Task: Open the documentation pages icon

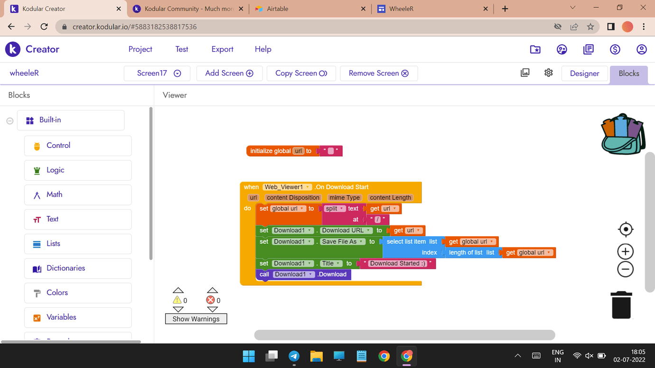Action: pyautogui.click(x=589, y=49)
